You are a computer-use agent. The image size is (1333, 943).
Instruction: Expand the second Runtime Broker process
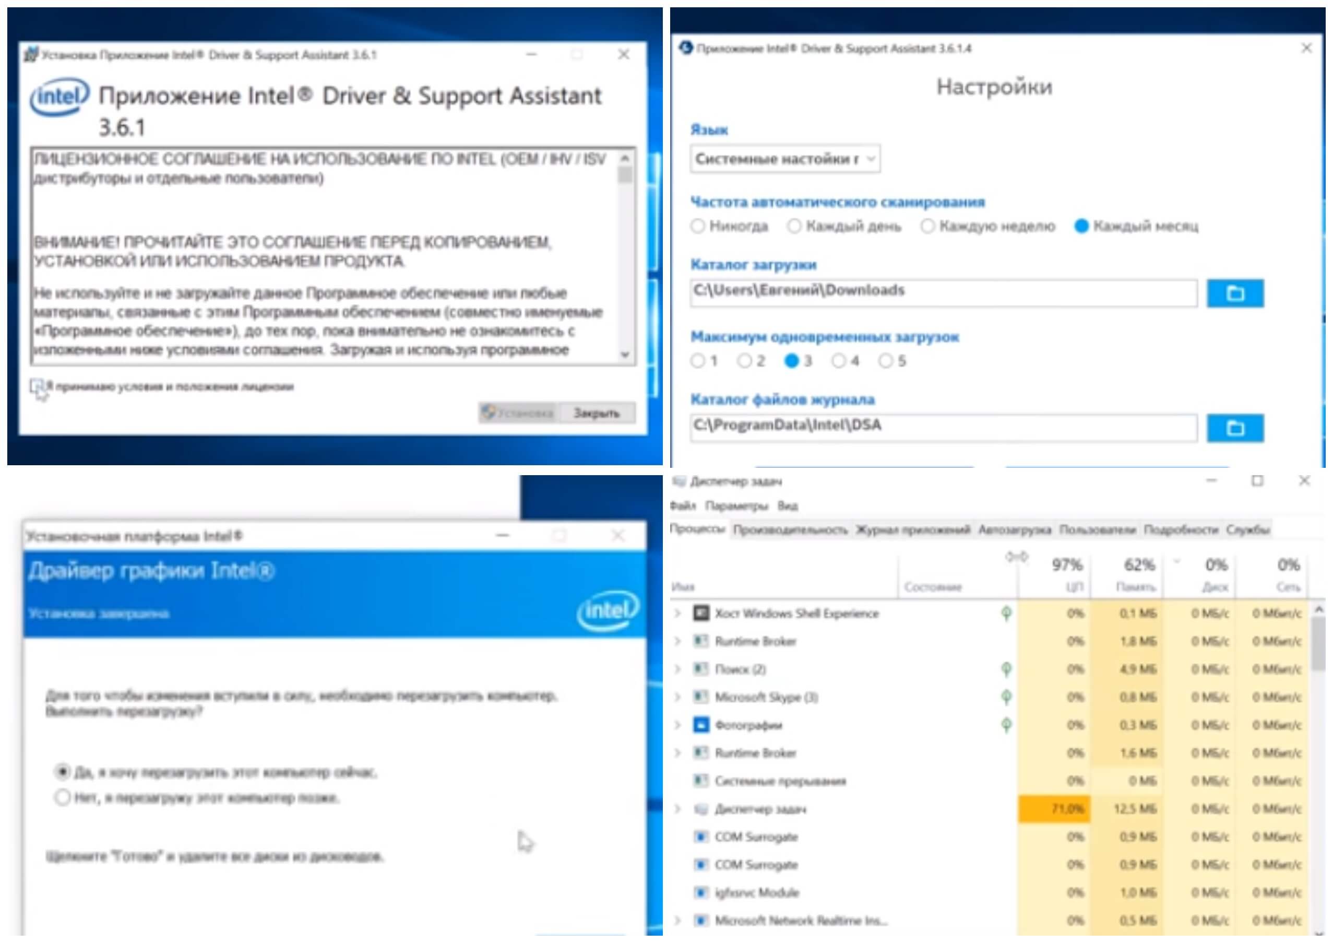(677, 752)
